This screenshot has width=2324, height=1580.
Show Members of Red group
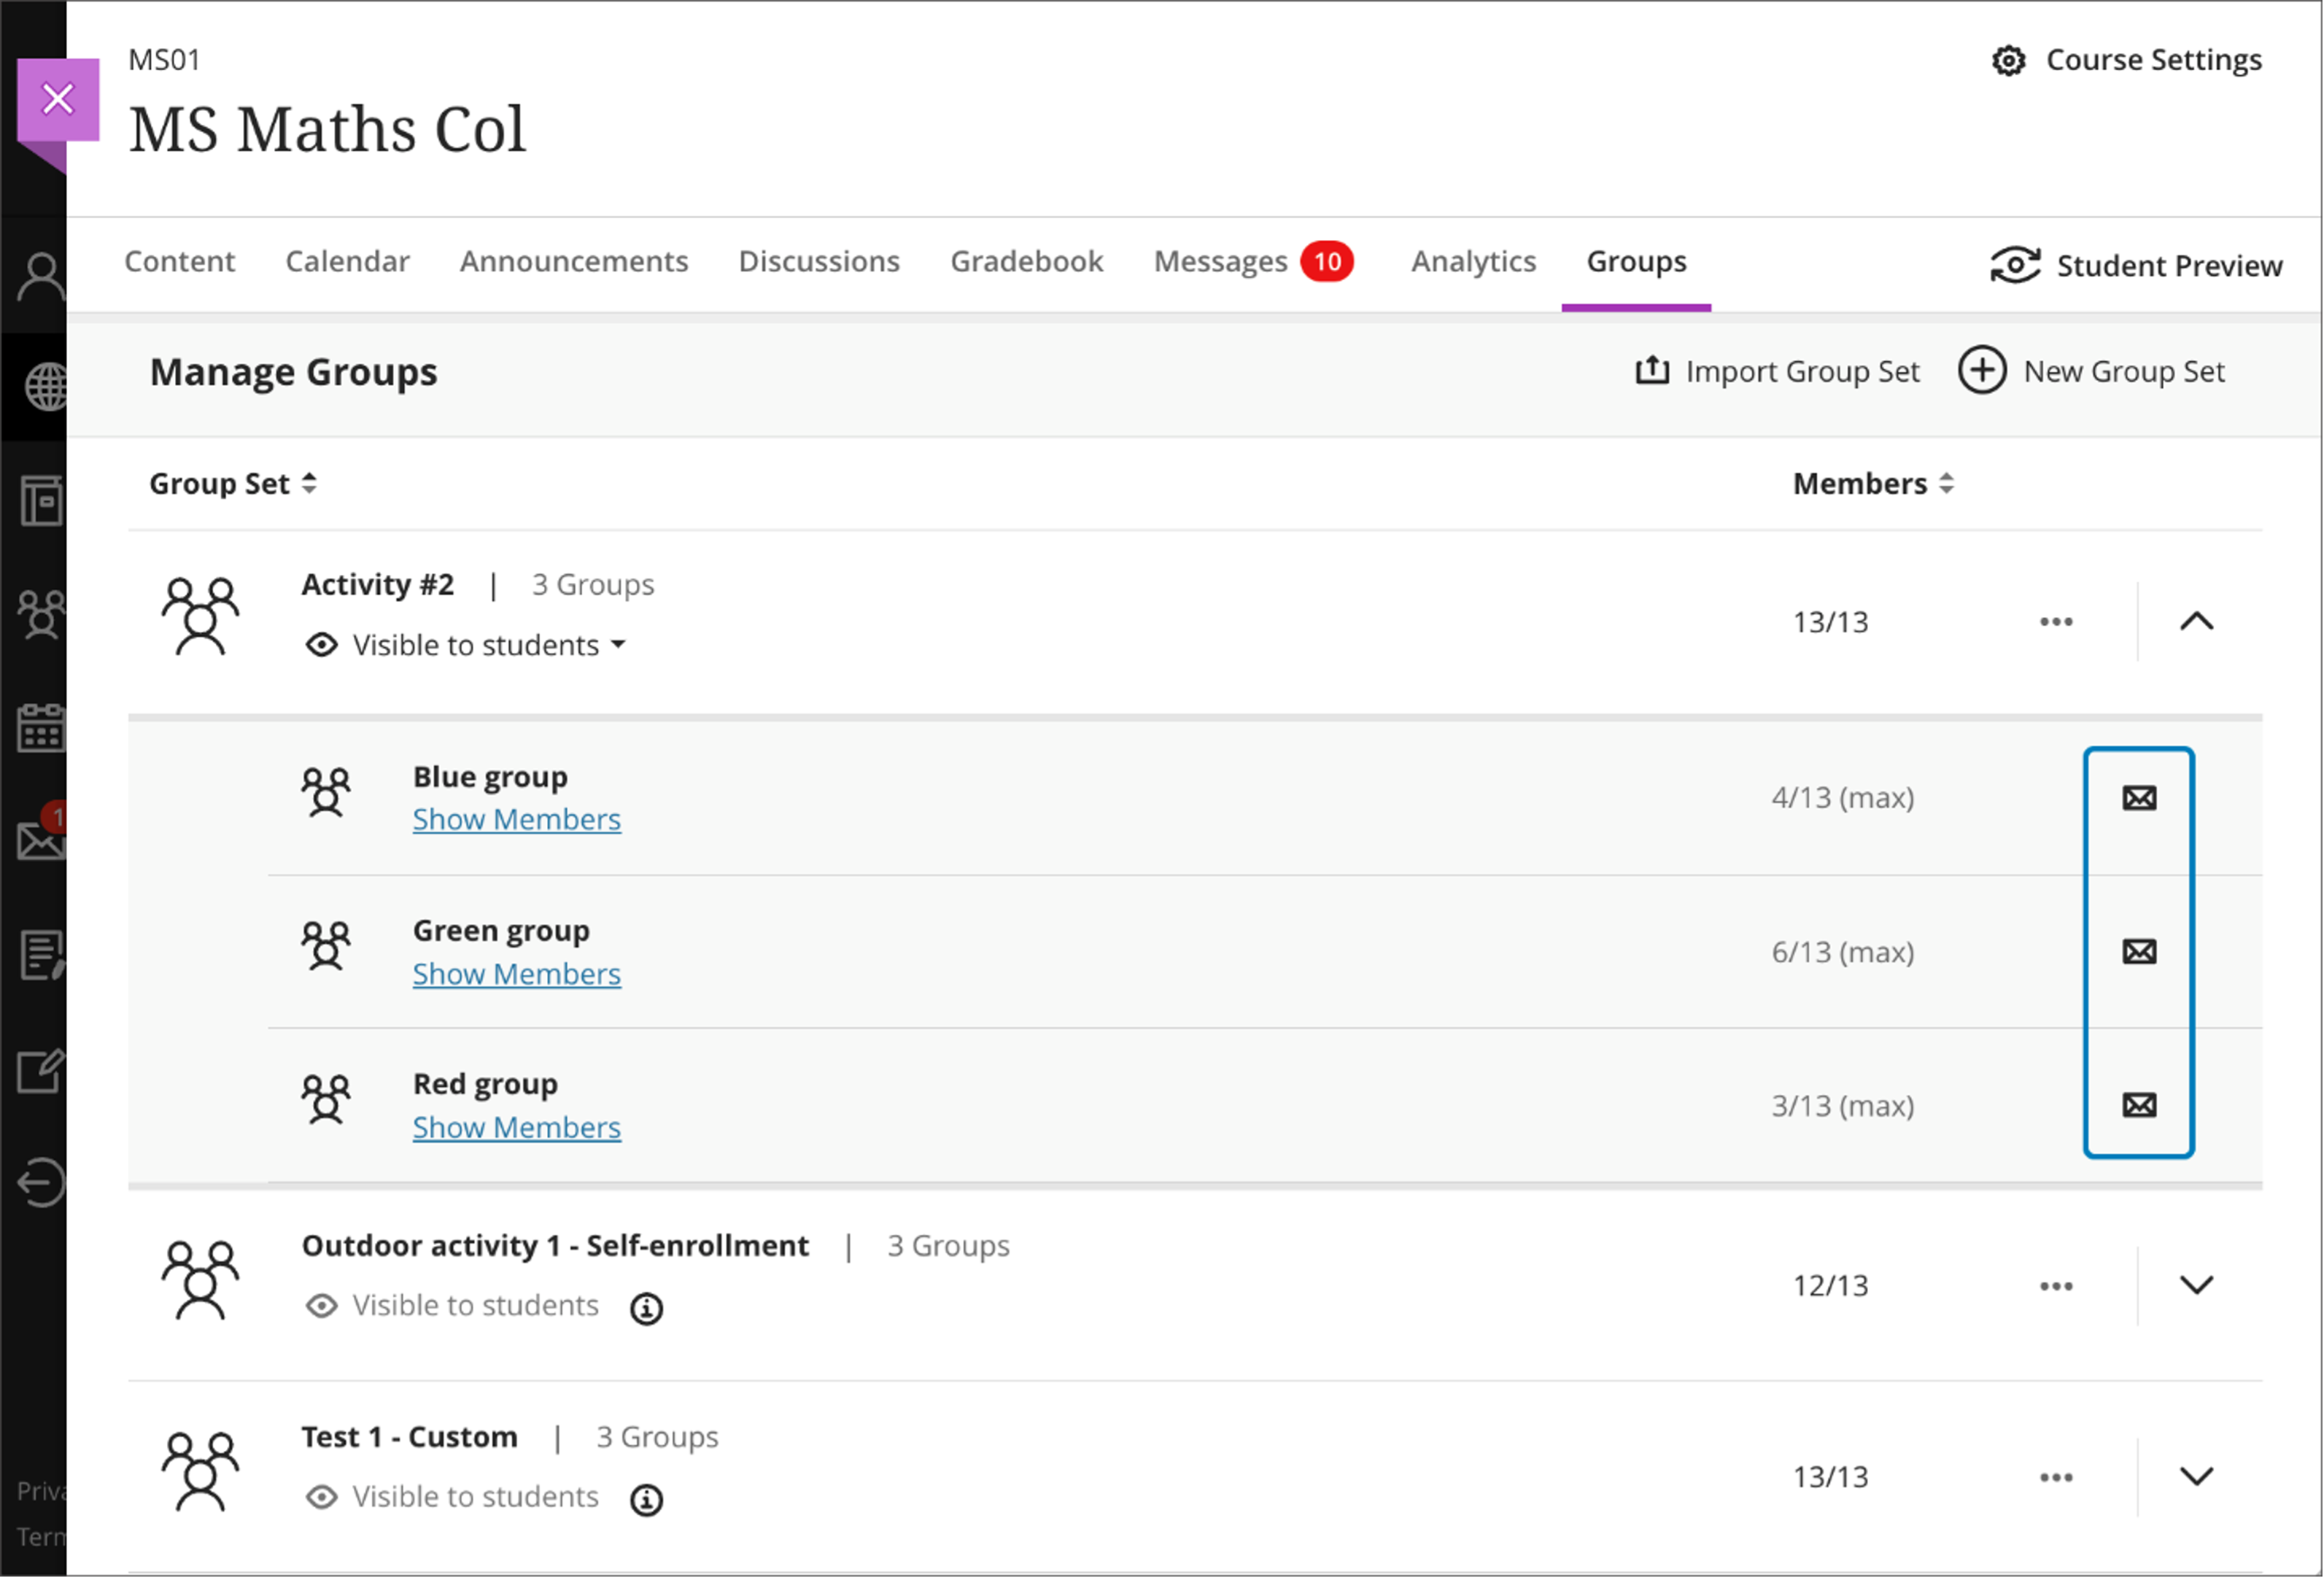click(x=516, y=1128)
